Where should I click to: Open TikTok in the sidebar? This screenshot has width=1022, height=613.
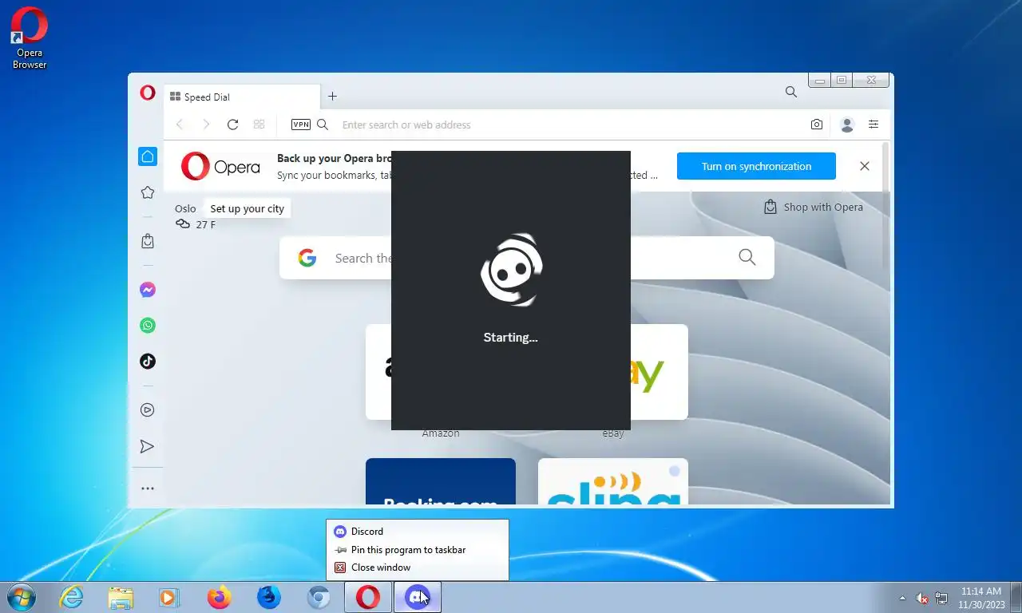(148, 362)
